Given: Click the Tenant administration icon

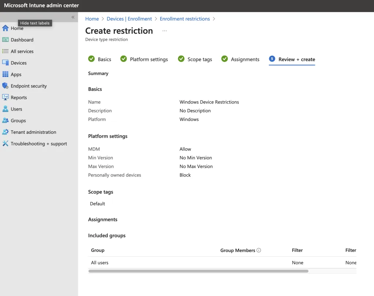Looking at the screenshot, I should 5,132.
